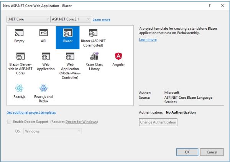This screenshot has width=230, height=162.
Task: Select the Angular template icon
Action: coord(118,56)
